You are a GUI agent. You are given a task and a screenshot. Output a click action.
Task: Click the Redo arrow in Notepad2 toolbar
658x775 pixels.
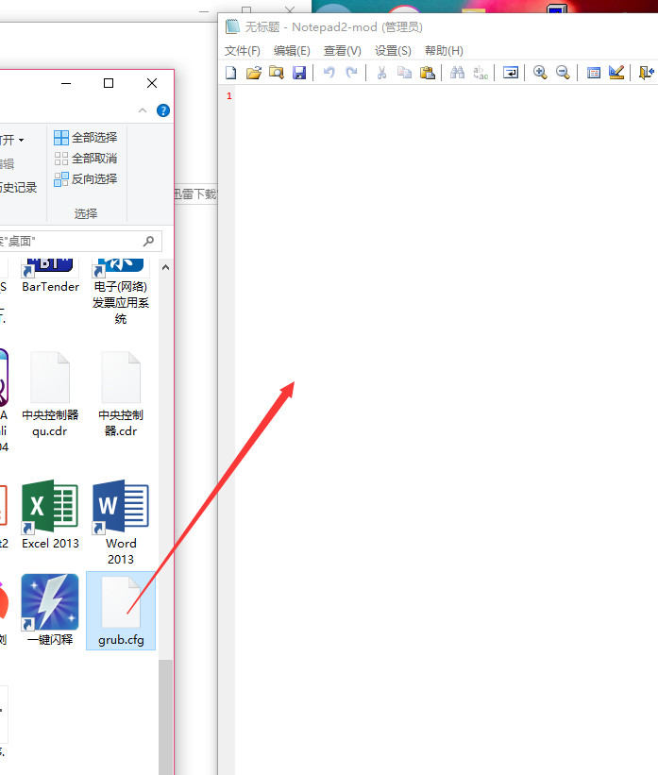351,73
